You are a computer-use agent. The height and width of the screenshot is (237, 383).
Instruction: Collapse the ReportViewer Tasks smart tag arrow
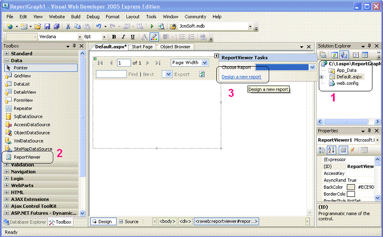tap(216, 56)
